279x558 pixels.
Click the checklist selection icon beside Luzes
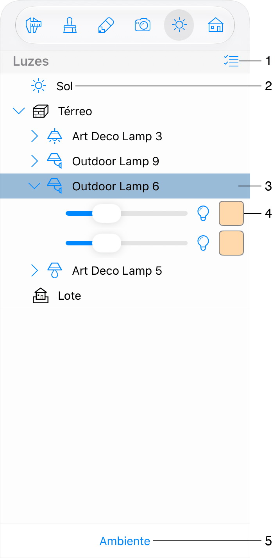(231, 61)
